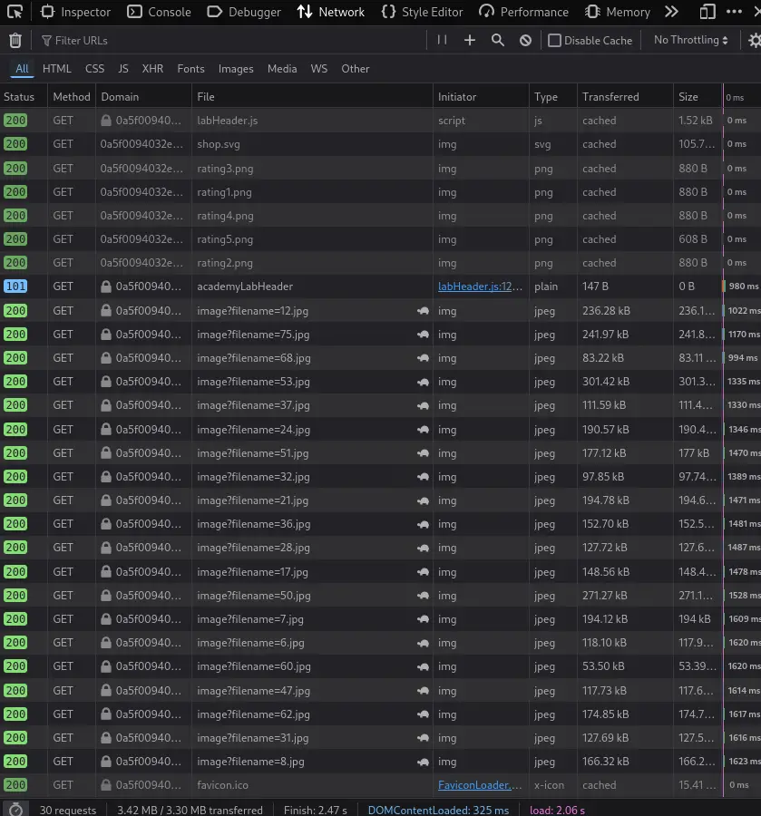Select image?filename=31.jpg request
The image size is (761, 816).
coord(381,737)
